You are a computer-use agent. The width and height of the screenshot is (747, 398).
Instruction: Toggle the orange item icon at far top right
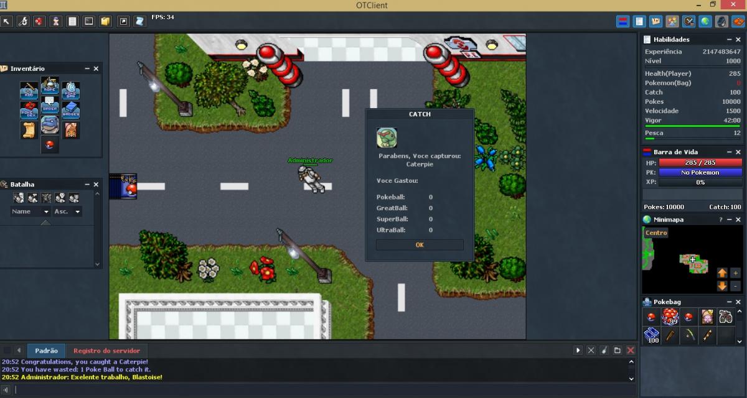[x=738, y=21]
